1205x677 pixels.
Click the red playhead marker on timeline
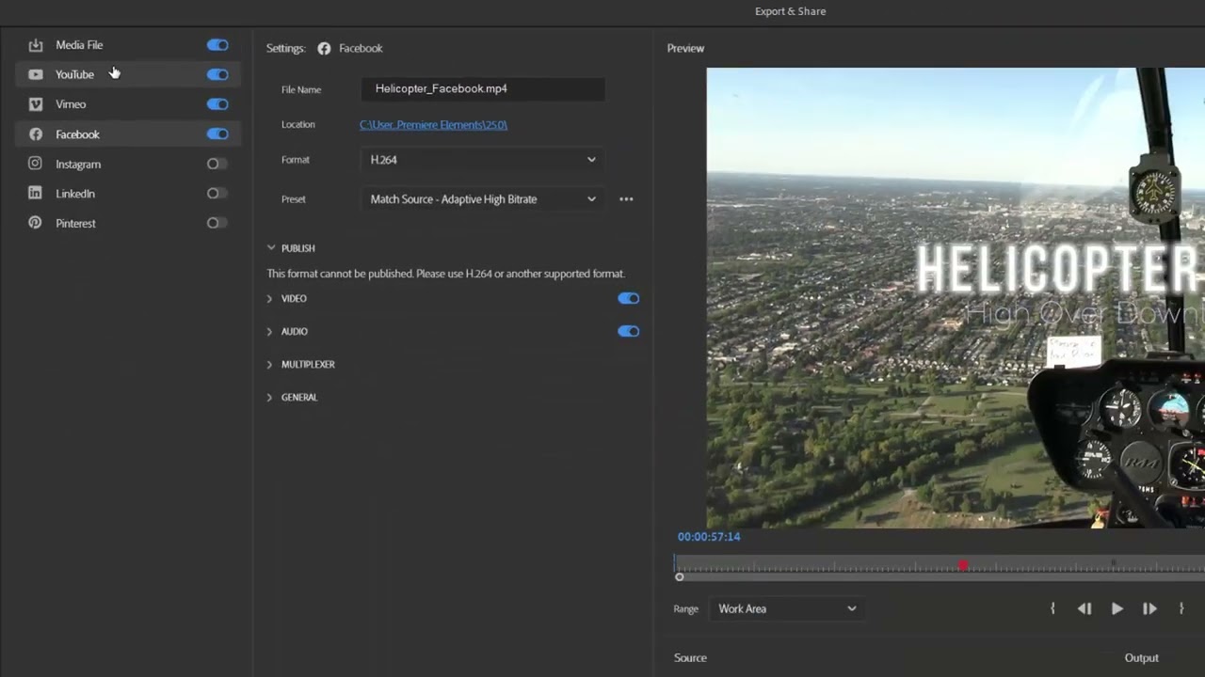(962, 566)
